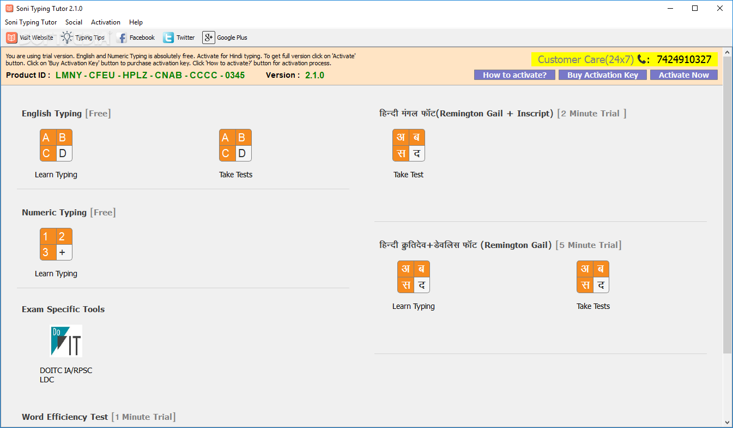This screenshot has width=733, height=428.
Task: Click the Google Plus toolbar label
Action: pos(232,38)
